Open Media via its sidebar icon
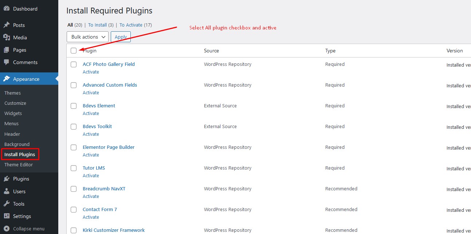471x234 pixels. coord(7,37)
